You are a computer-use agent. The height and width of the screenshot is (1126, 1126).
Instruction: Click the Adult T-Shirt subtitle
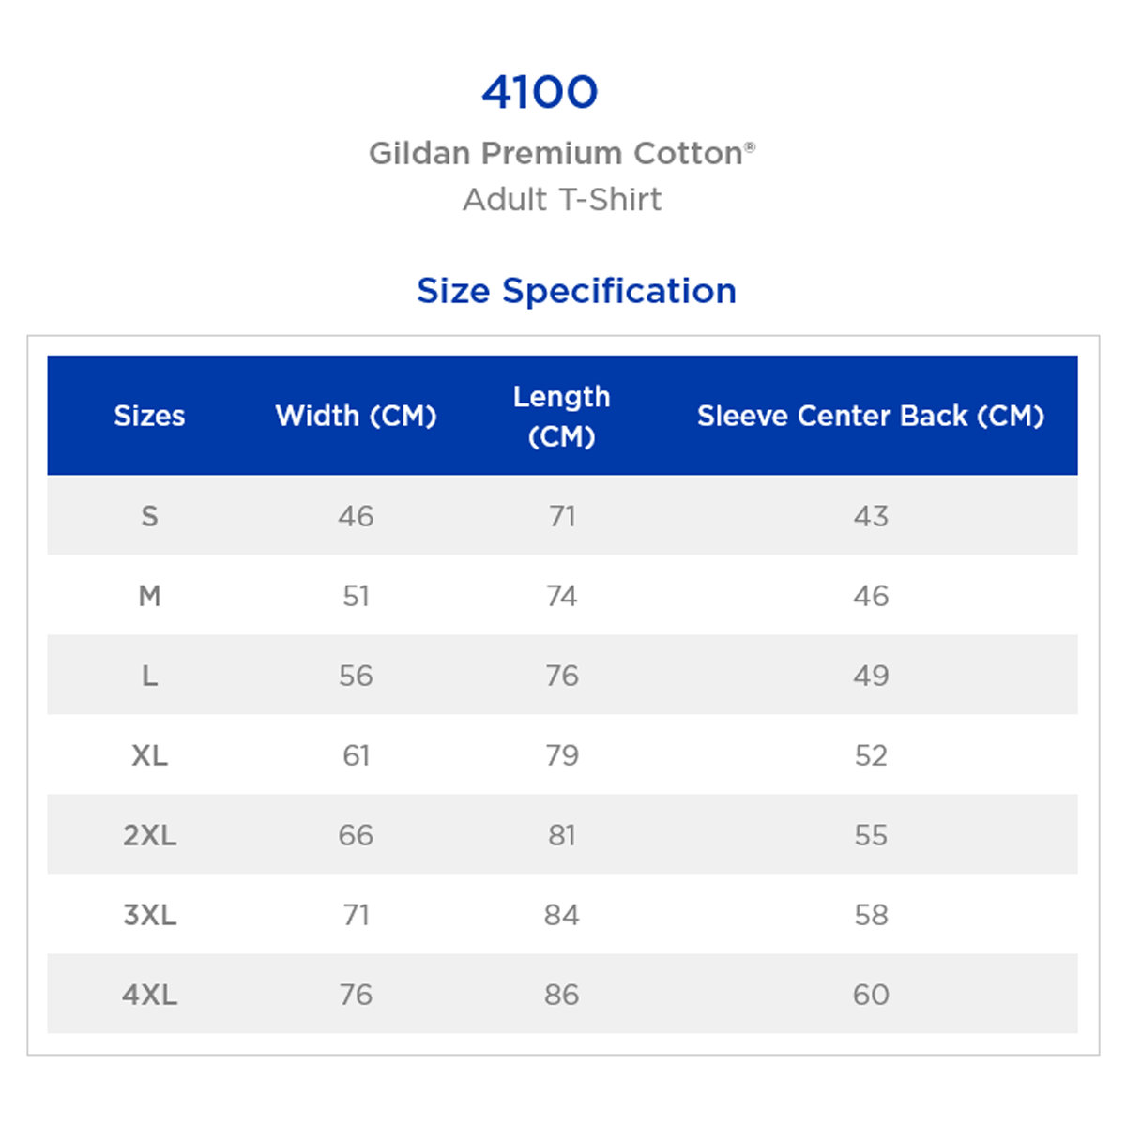click(x=562, y=199)
